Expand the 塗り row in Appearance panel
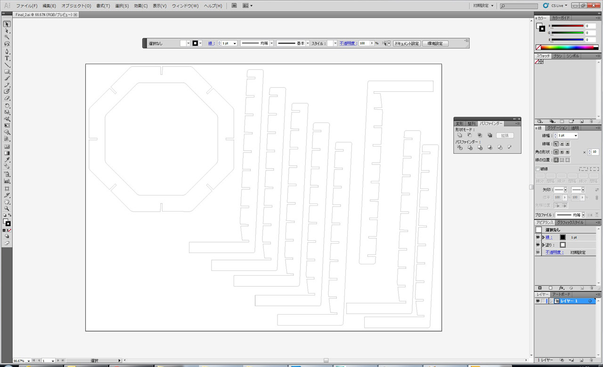603x367 pixels. 543,245
